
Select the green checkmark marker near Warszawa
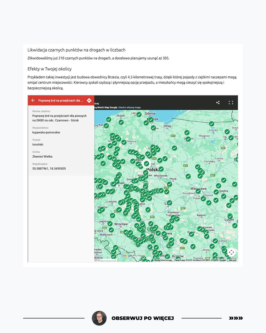point(198,191)
